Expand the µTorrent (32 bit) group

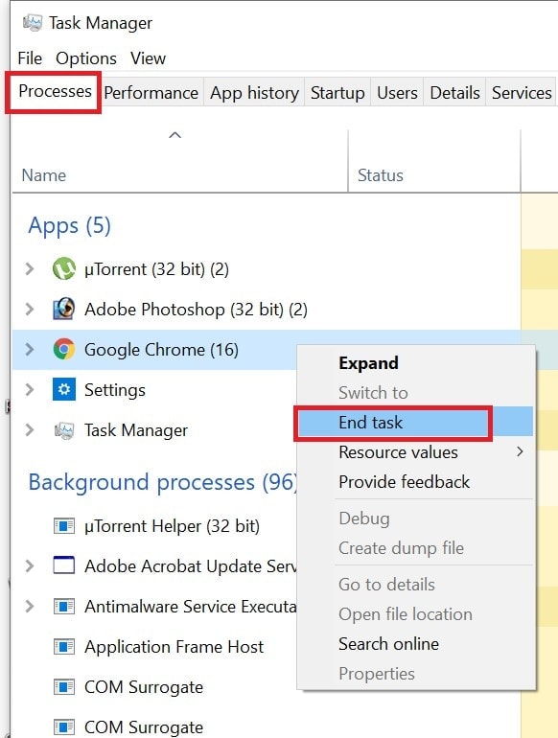click(30, 268)
